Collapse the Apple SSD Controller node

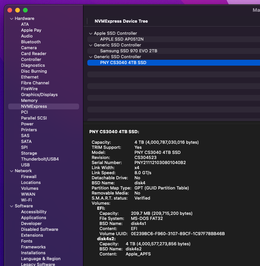(91, 34)
